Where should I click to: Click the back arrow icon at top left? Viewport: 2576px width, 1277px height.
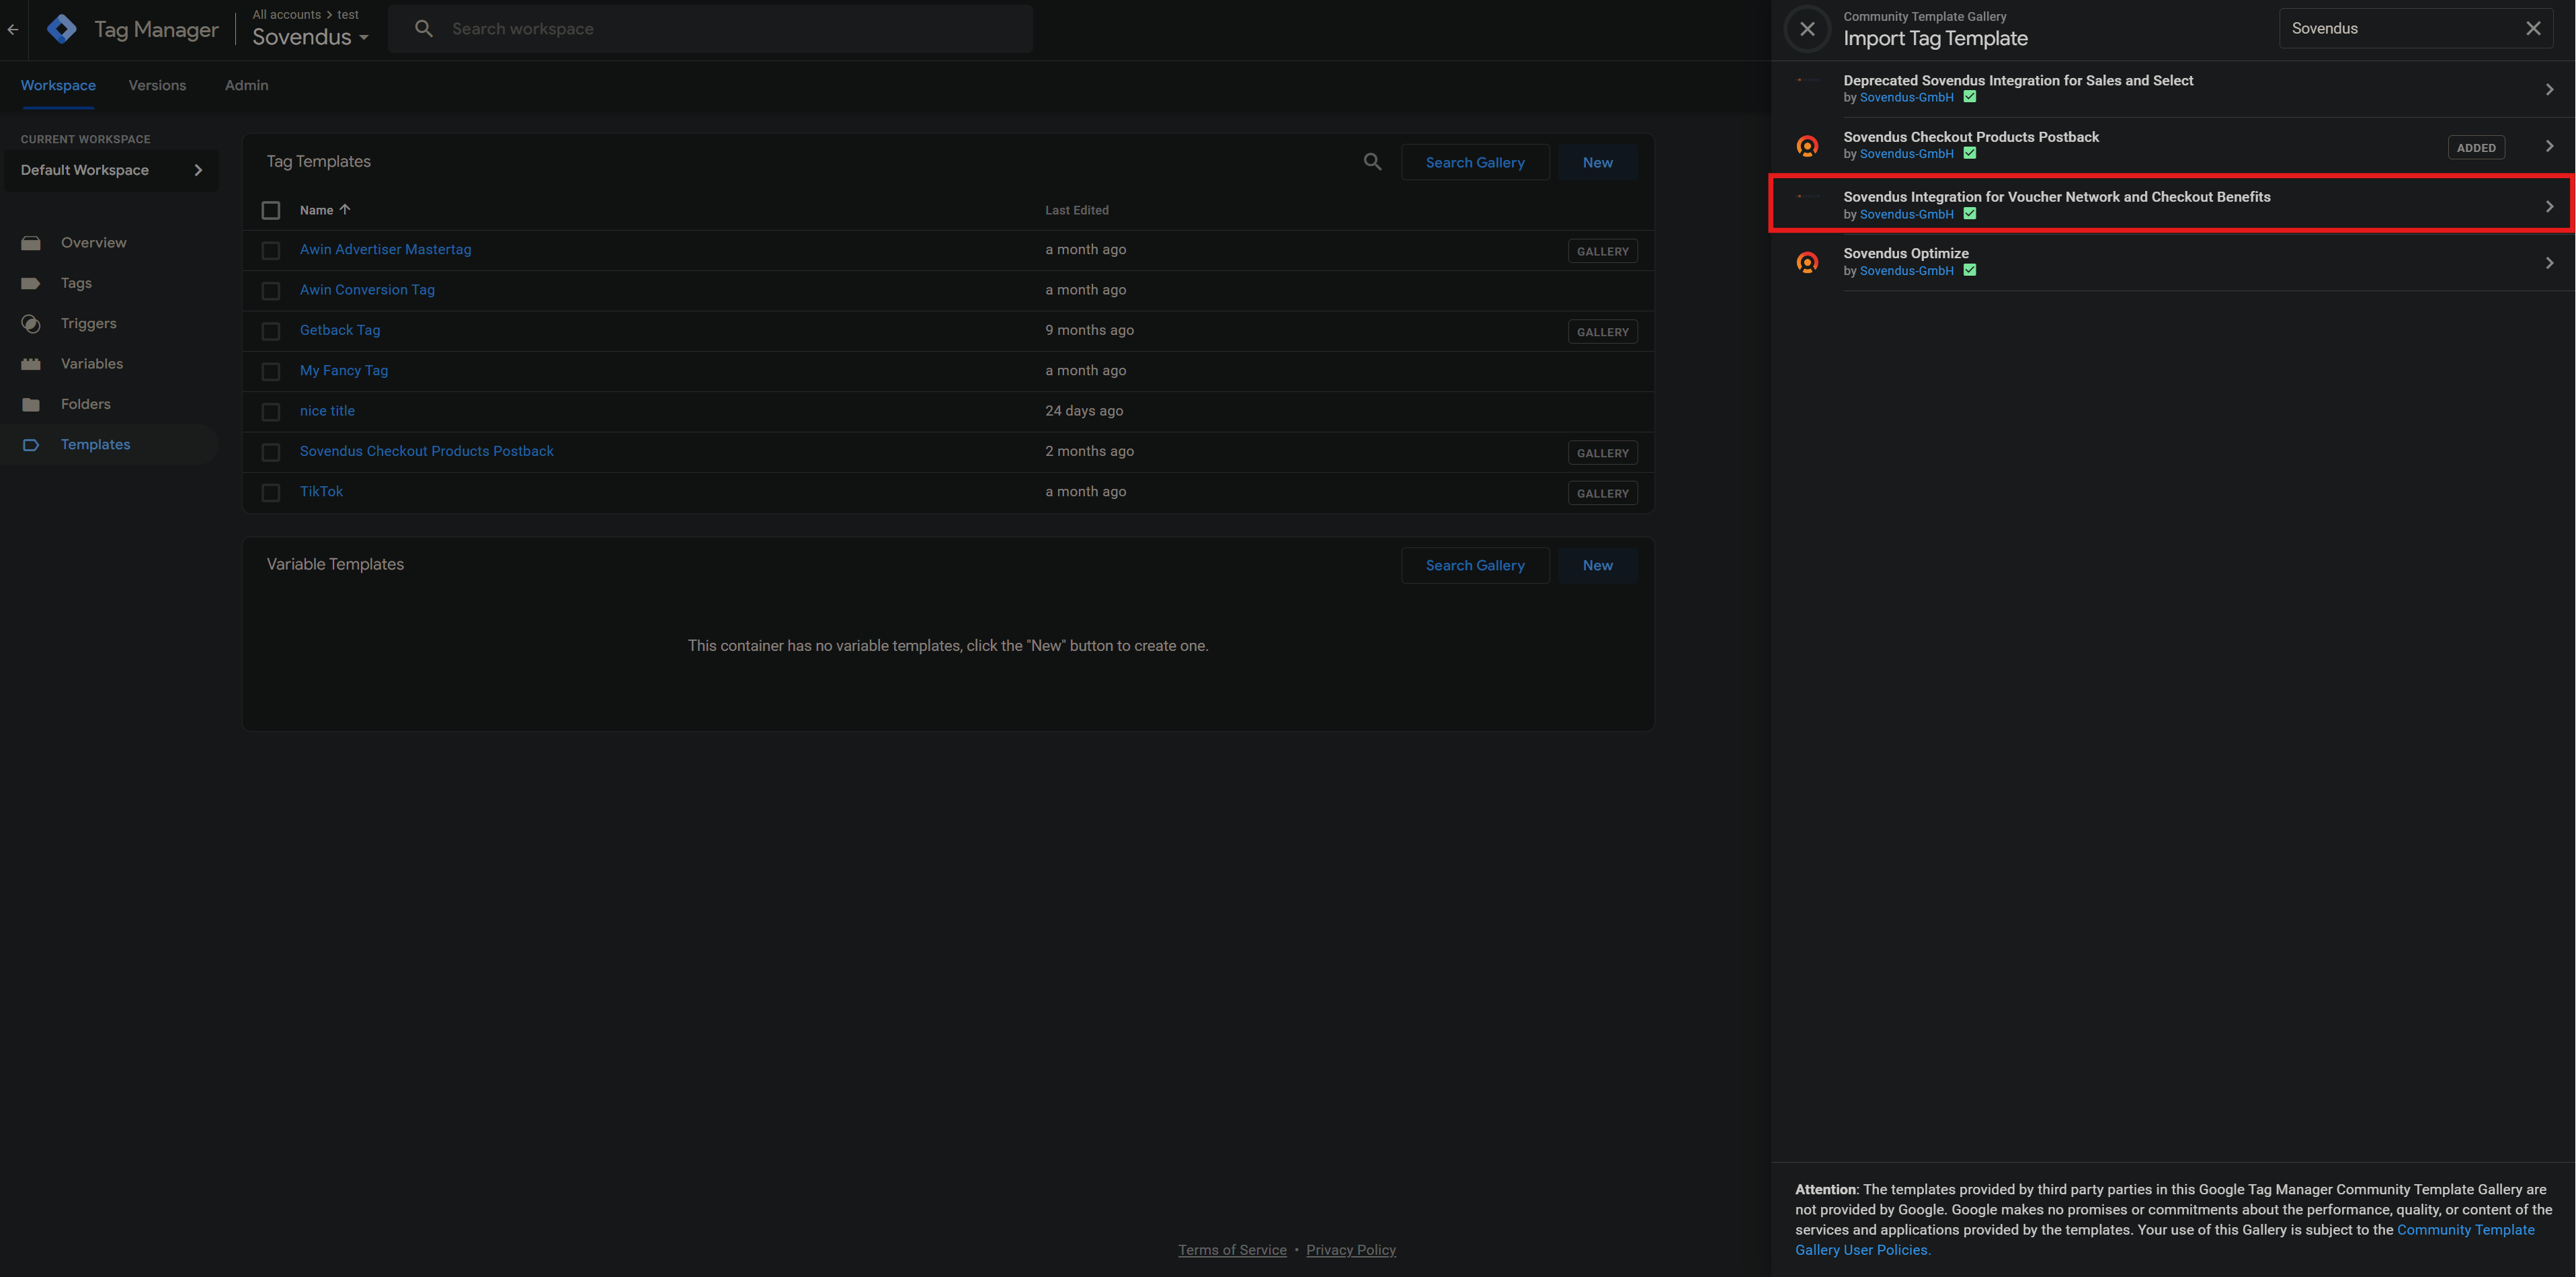click(x=13, y=29)
